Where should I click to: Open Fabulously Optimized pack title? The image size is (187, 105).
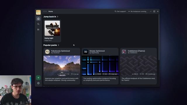(60, 51)
